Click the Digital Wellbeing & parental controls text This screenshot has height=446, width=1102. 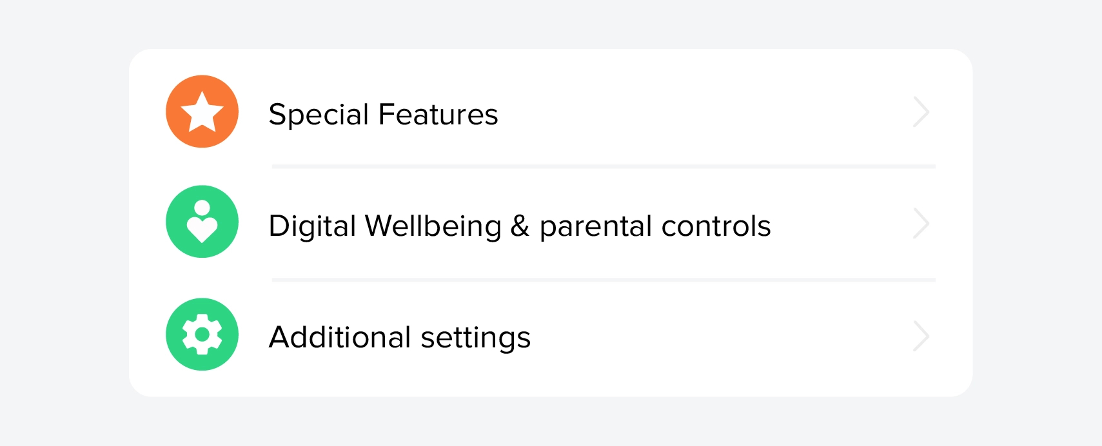coord(520,226)
